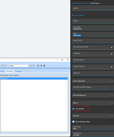Open Validation editor pencil icon
This screenshot has width=114, height=137.
tap(112, 54)
